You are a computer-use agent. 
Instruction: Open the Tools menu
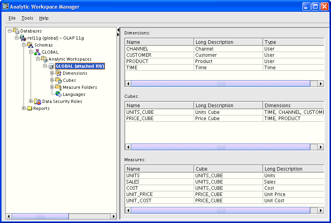click(x=27, y=18)
